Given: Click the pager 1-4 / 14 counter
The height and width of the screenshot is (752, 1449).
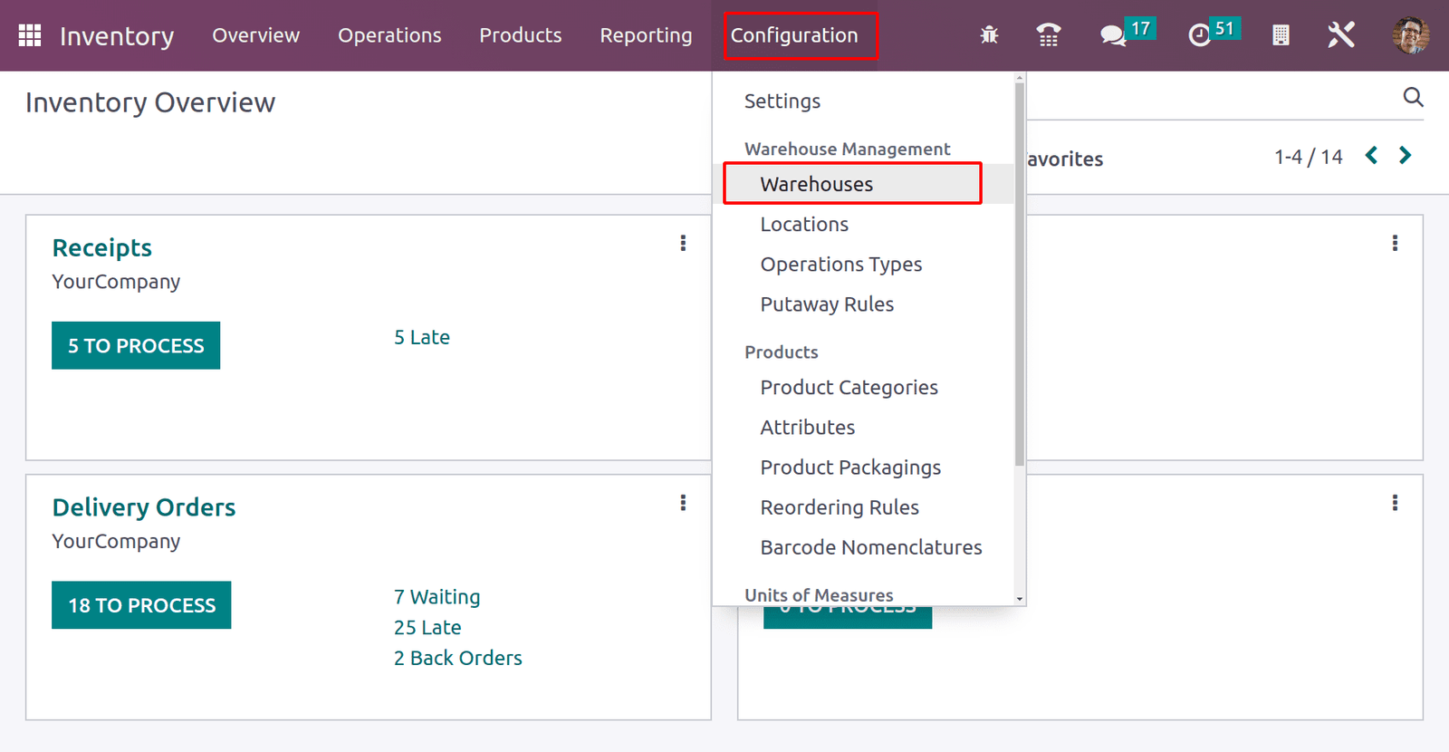Looking at the screenshot, I should coord(1309,157).
